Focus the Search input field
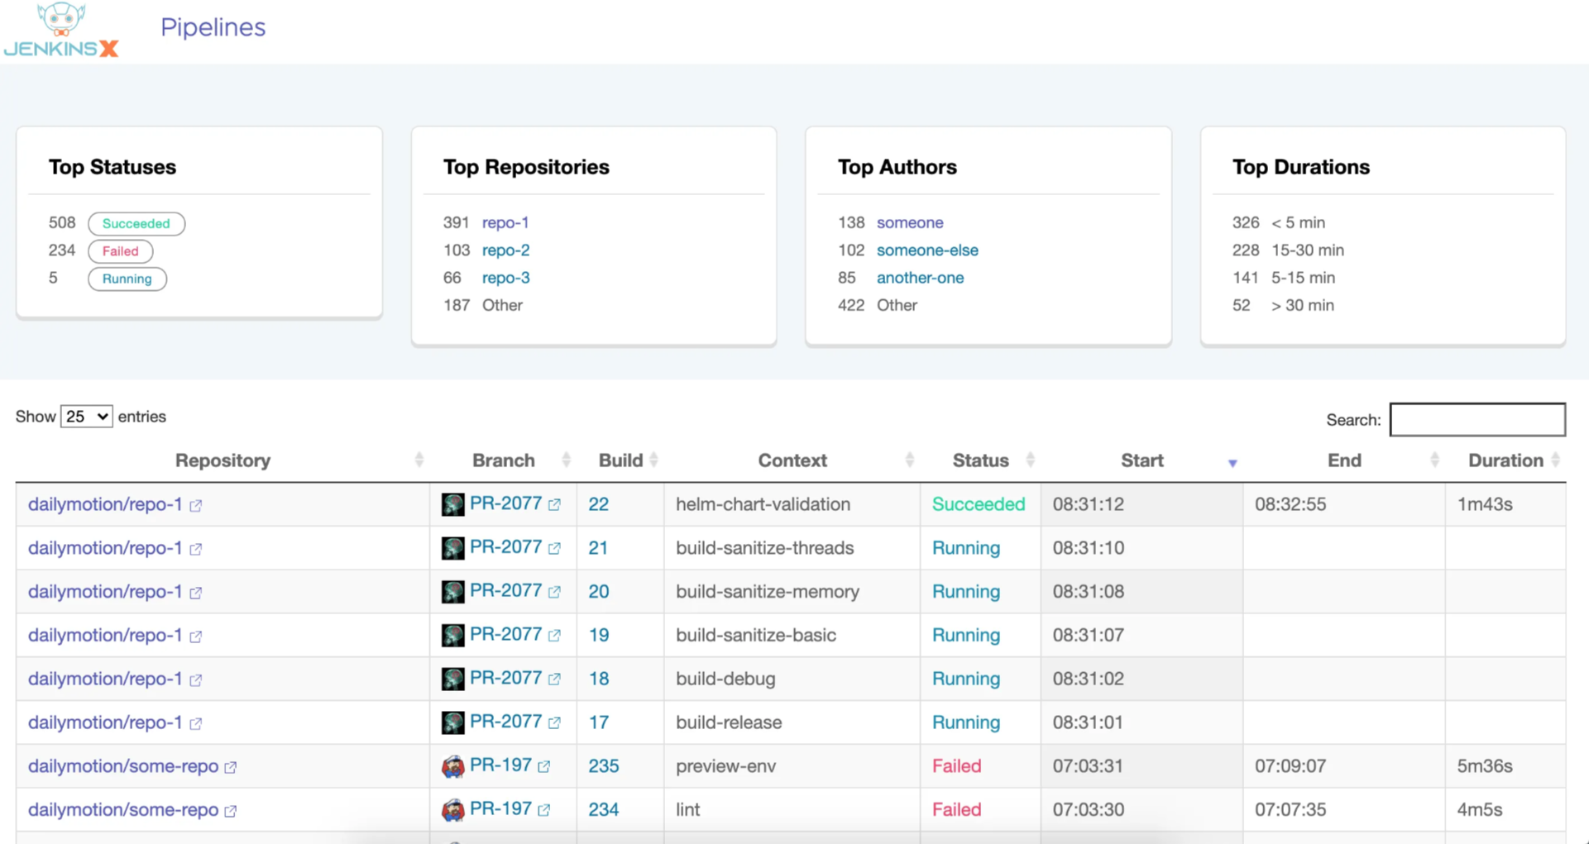1589x844 pixels. 1477,419
